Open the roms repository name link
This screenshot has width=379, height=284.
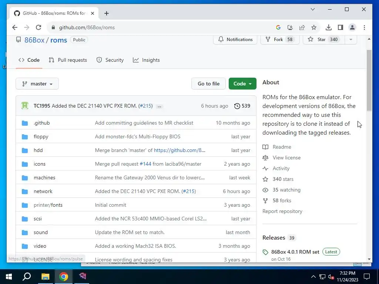(x=58, y=40)
